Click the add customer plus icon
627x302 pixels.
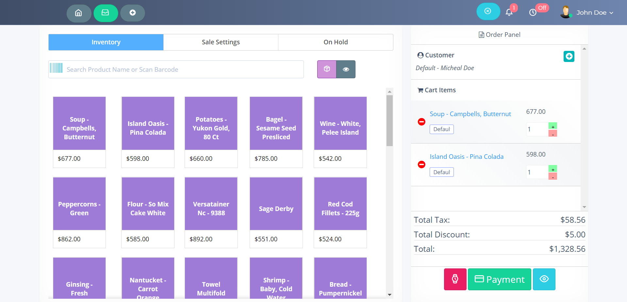pos(569,56)
